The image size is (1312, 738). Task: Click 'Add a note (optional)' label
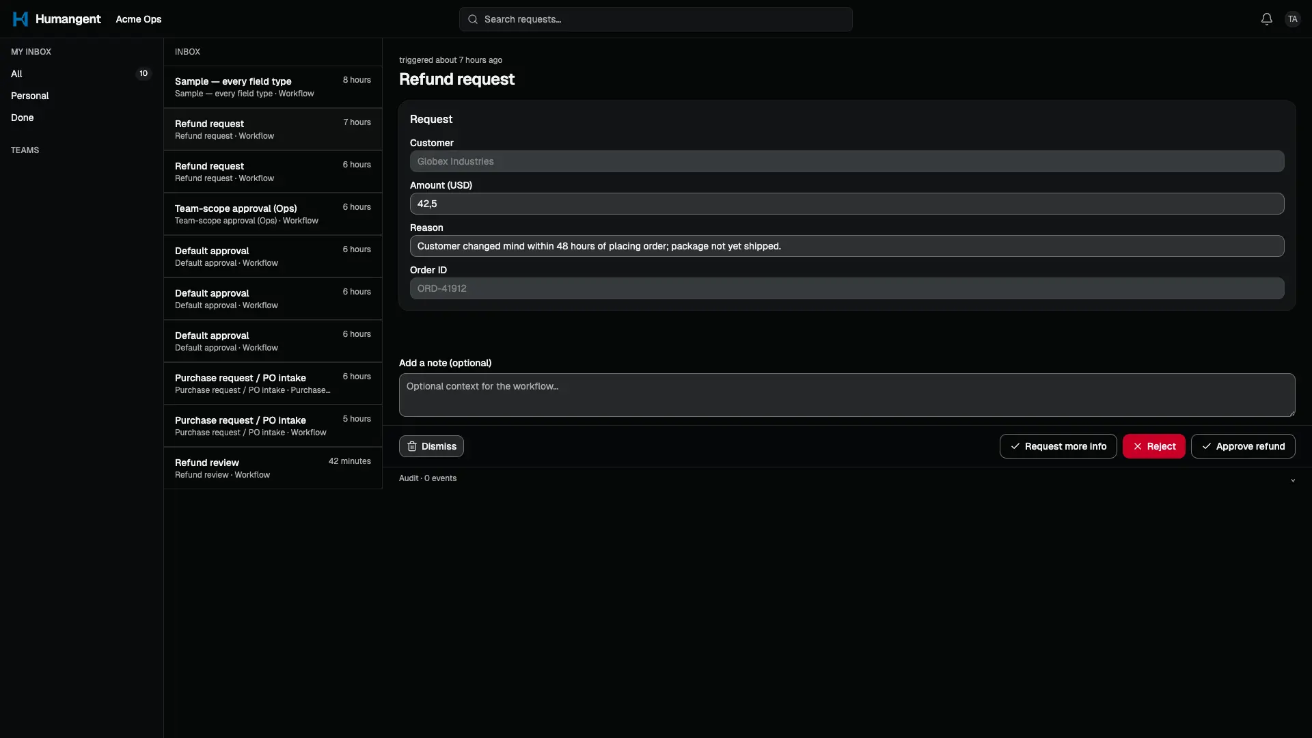pyautogui.click(x=445, y=363)
